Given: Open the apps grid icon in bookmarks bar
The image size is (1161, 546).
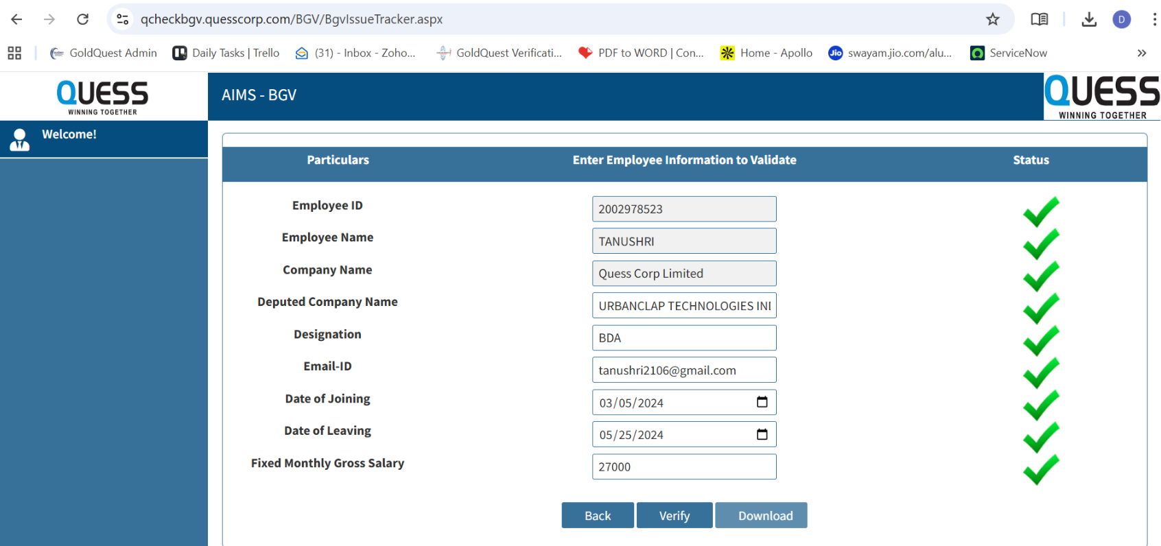Looking at the screenshot, I should tap(14, 53).
